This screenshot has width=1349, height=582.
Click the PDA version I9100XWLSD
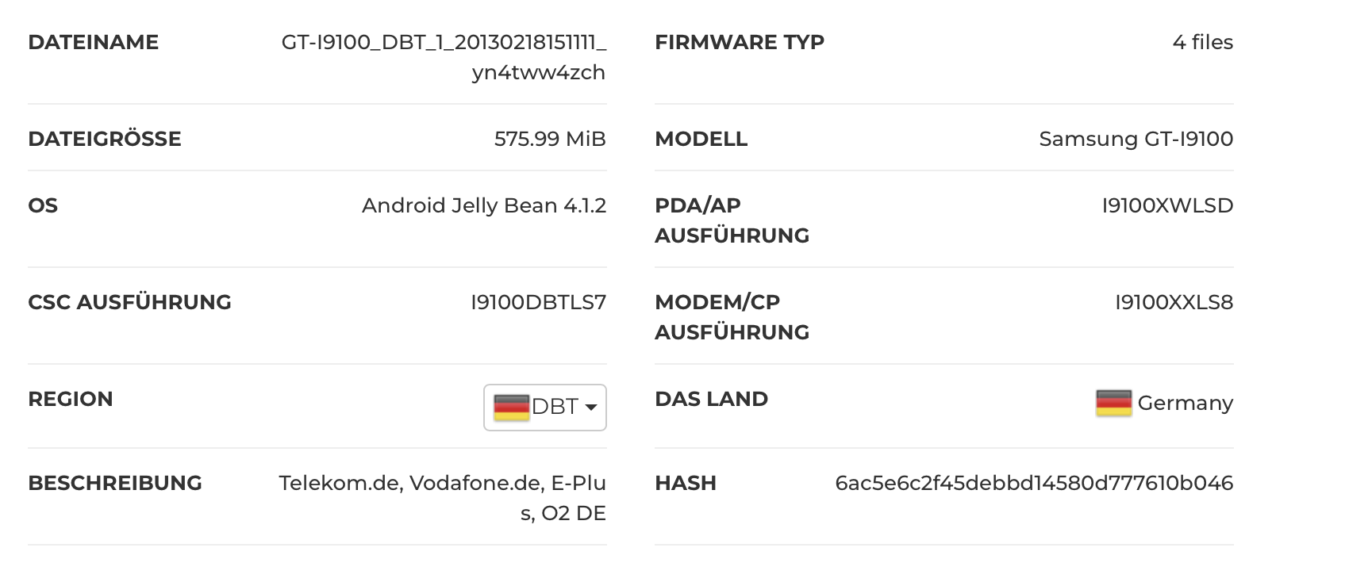1167,205
